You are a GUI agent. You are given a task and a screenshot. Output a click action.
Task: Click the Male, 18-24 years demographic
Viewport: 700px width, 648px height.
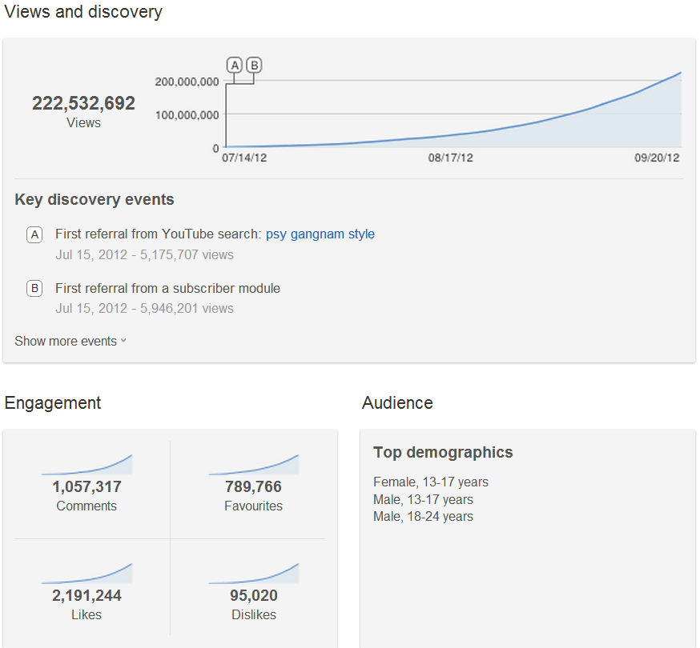pos(423,517)
